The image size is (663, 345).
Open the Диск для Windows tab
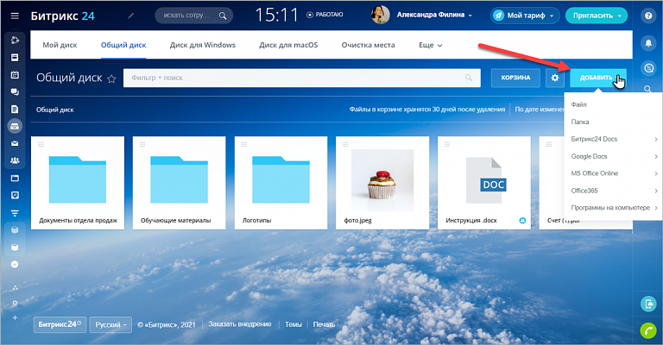click(203, 45)
